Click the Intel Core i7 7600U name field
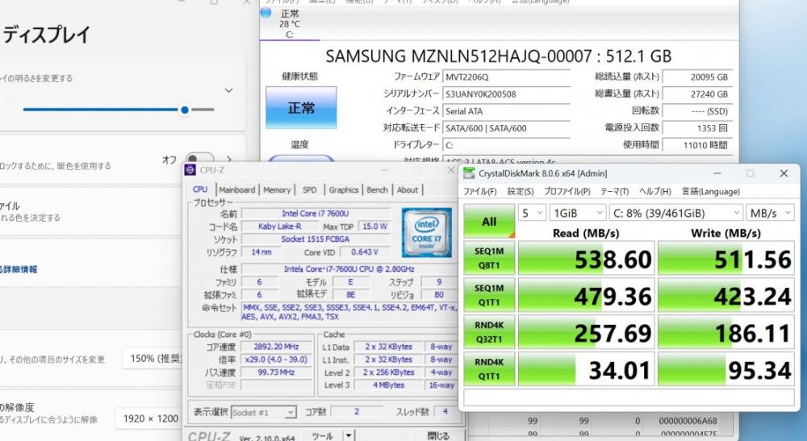807x441 pixels. [316, 214]
